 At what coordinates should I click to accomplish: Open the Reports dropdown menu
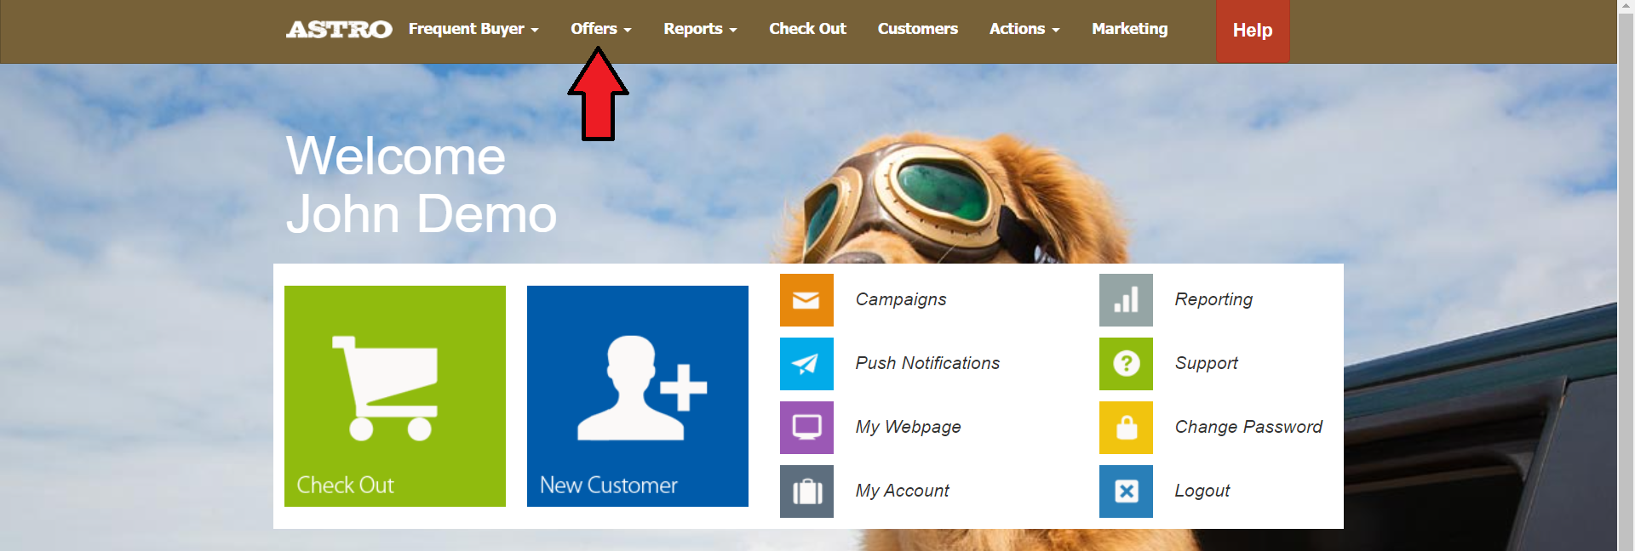click(700, 29)
